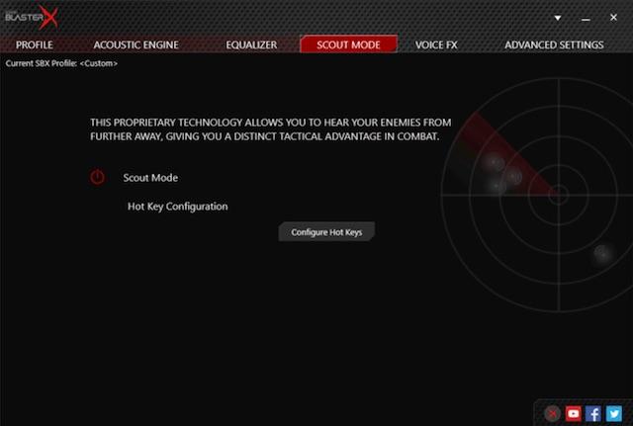Screen dimensions: 633x426
Task: Open the VOICE FX tab
Action: tap(436, 44)
